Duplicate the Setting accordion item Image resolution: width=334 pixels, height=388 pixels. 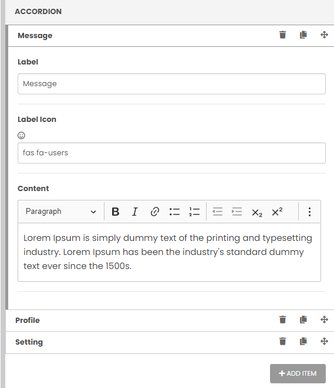pyautogui.click(x=303, y=342)
